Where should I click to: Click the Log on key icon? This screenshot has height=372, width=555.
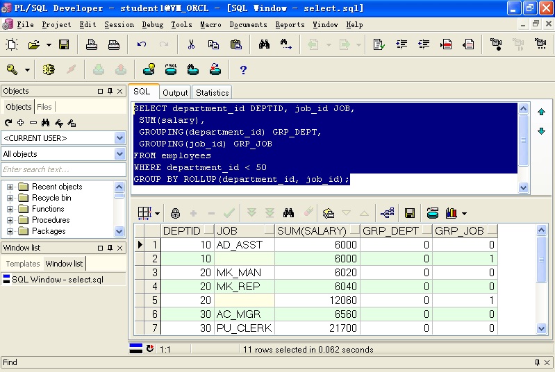click(12, 69)
